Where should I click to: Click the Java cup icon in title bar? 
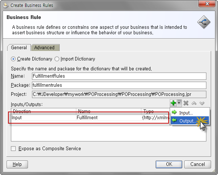coord(6,5)
